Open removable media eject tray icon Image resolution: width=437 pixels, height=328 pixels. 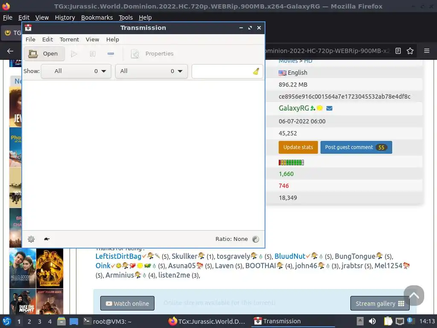360,321
